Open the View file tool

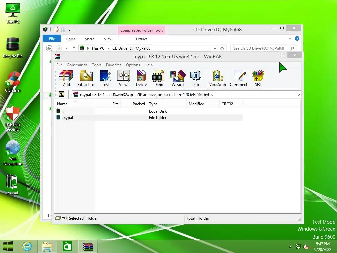click(x=123, y=78)
